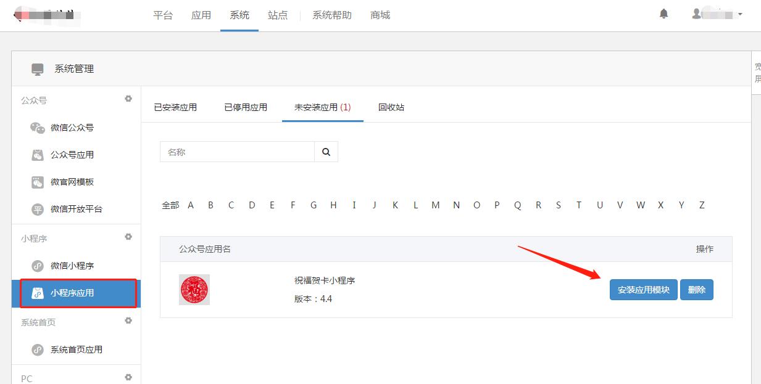Select the 公众号应用 sidebar icon
This screenshot has width=761, height=384.
tap(38, 155)
